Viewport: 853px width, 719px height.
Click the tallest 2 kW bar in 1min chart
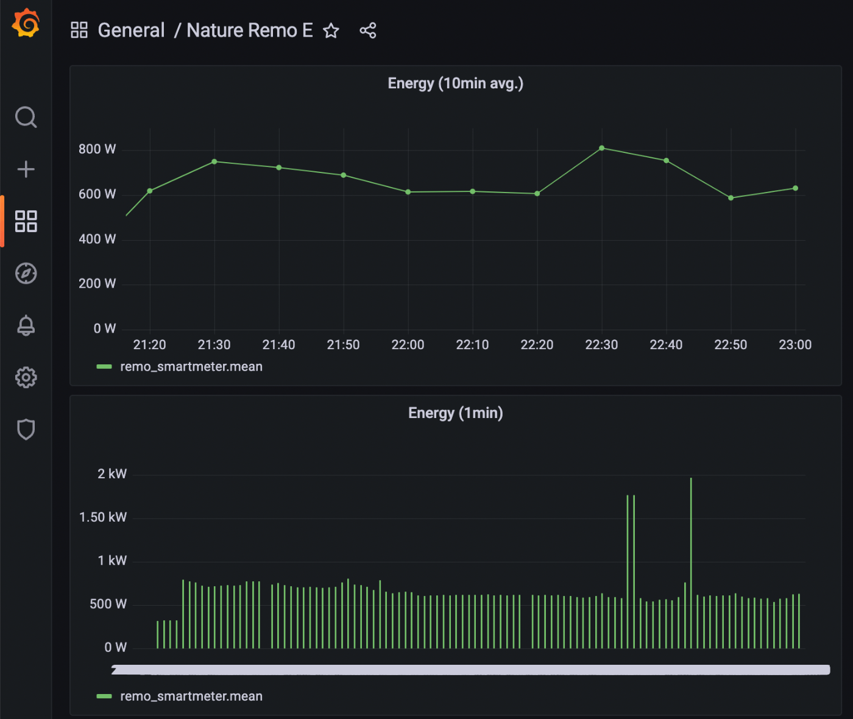(x=691, y=563)
